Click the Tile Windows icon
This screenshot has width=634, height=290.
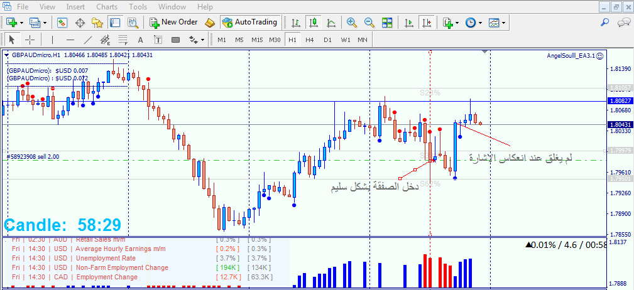click(387, 23)
